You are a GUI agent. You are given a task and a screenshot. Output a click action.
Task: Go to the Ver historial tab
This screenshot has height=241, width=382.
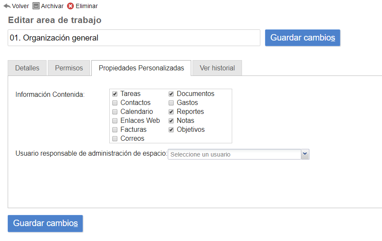(x=217, y=68)
